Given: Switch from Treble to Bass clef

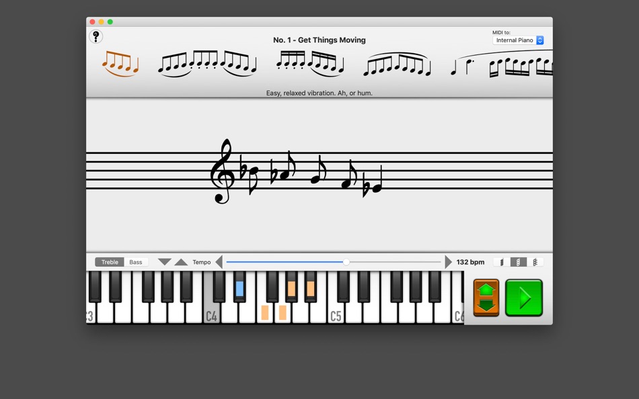Looking at the screenshot, I should (x=137, y=262).
